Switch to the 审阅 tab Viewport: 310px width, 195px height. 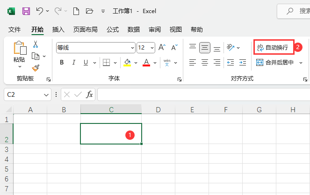pos(155,29)
